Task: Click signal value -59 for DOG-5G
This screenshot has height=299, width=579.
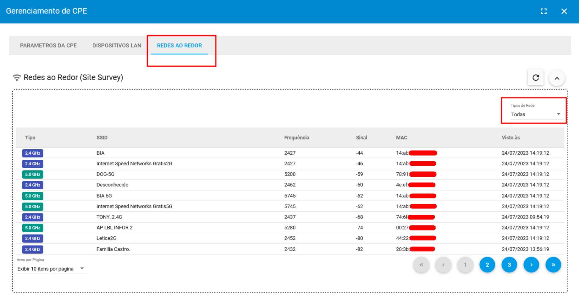Action: [359, 174]
